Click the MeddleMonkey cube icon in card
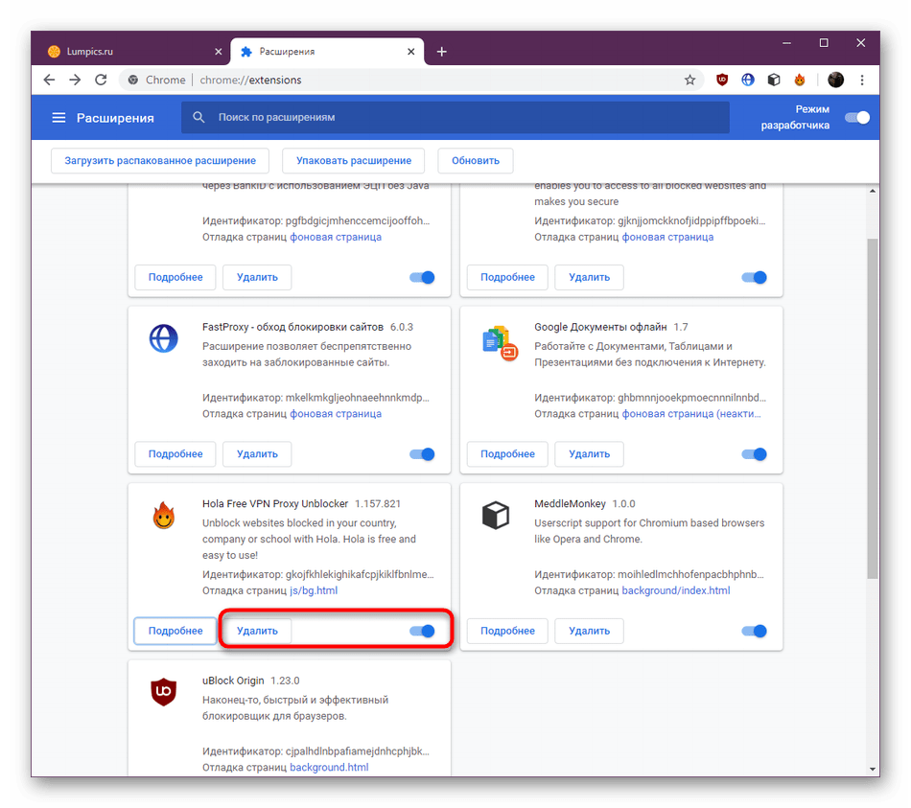911x808 pixels. point(496,516)
